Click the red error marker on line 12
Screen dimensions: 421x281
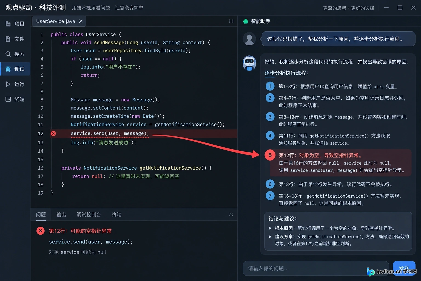[x=53, y=133]
